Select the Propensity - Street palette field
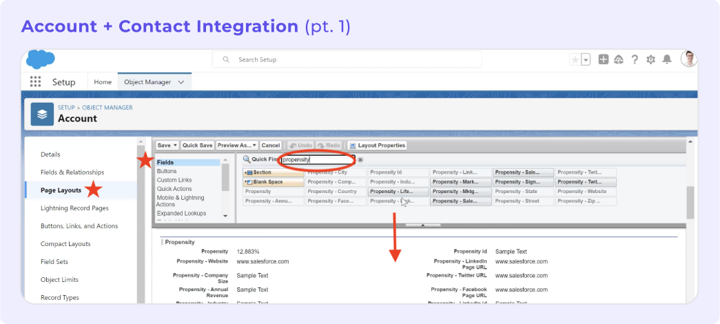 coord(523,201)
